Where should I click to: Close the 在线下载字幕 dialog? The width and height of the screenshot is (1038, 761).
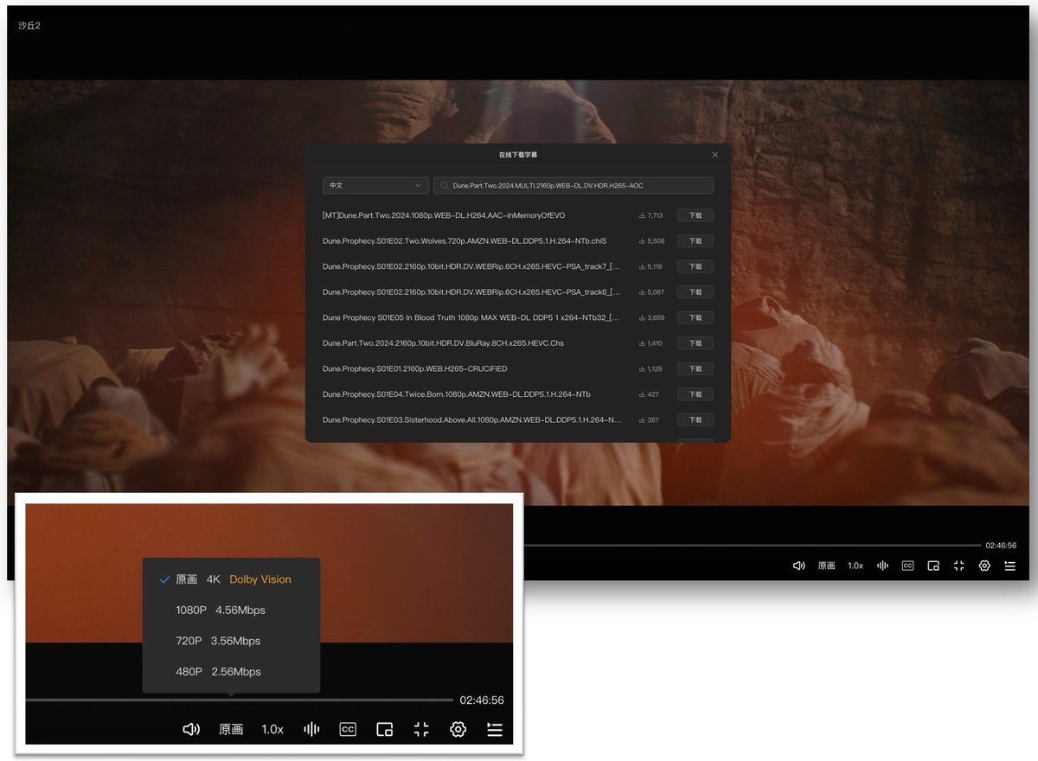(x=714, y=155)
